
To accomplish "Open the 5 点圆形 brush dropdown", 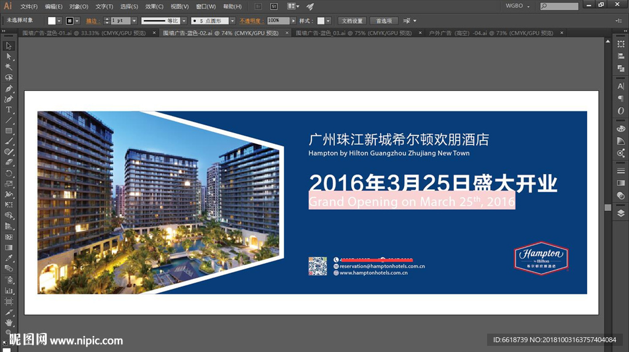I will pos(232,21).
